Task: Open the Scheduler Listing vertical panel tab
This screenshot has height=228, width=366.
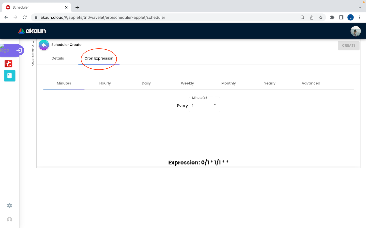Action: coord(33,53)
